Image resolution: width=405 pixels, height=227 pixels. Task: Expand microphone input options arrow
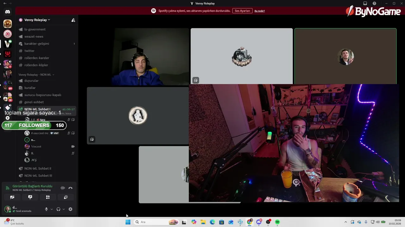(x=51, y=209)
